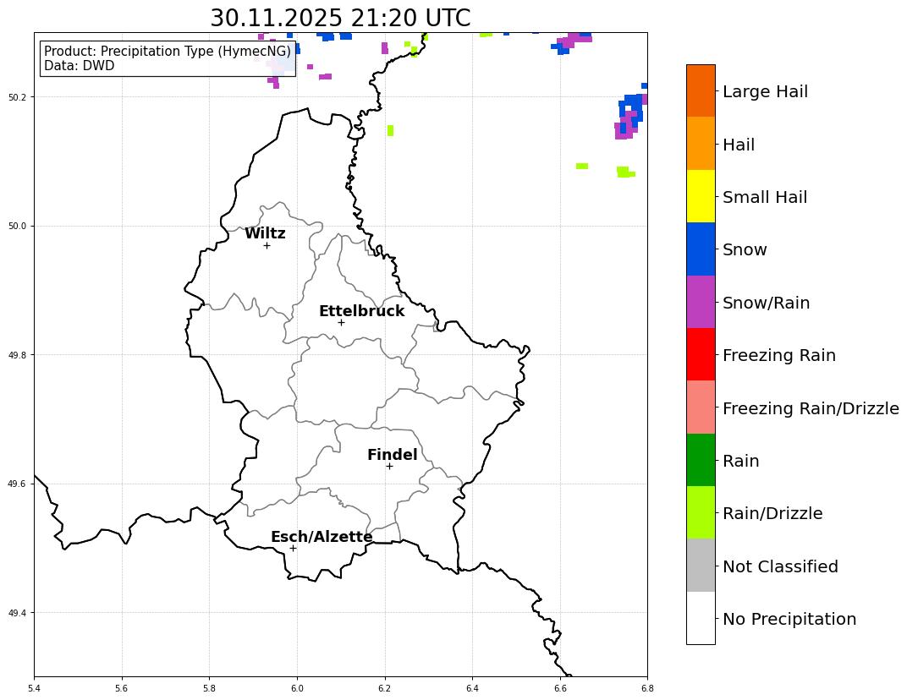
Task: Click the 50.2 latitude axis tick
Action: (18, 97)
